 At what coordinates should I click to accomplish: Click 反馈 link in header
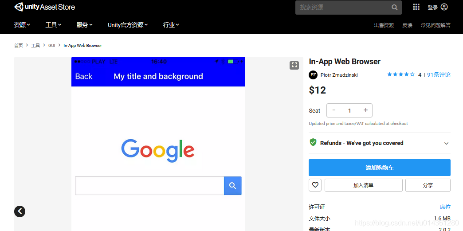(x=407, y=25)
